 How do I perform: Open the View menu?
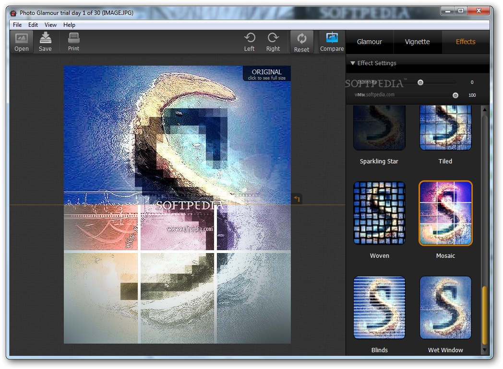tap(50, 24)
